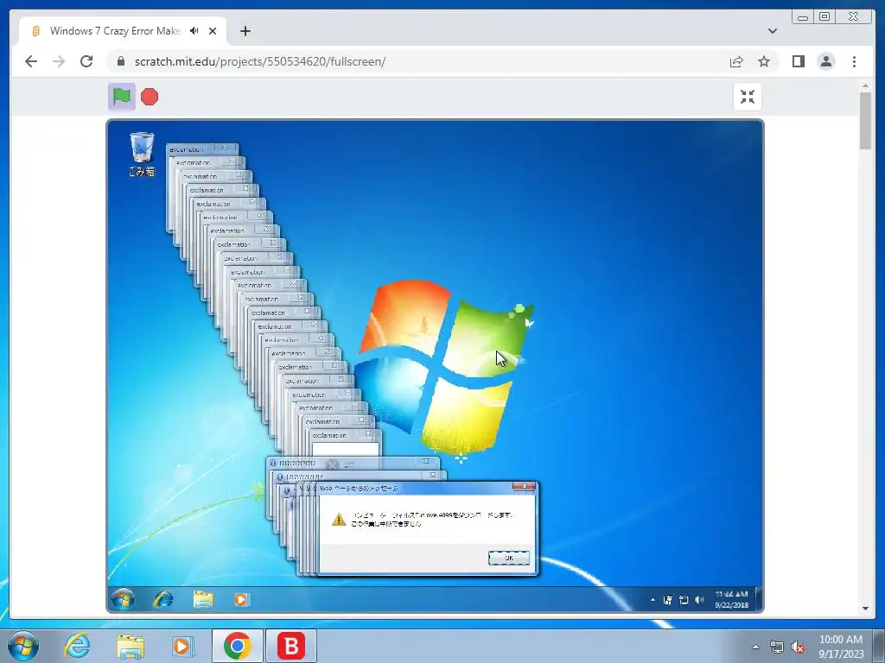Click the muted volume icon in Windows tray
The width and height of the screenshot is (885, 663).
798,647
